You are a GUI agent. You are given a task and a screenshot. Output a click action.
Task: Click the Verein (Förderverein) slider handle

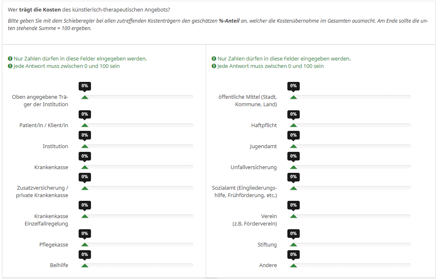pyautogui.click(x=294, y=216)
